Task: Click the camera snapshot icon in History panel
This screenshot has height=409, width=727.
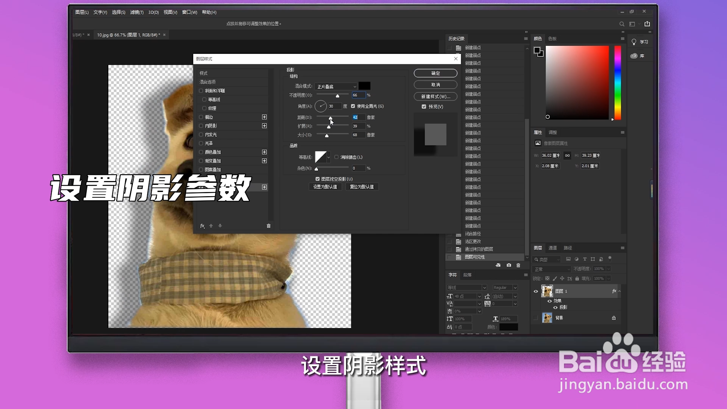Action: (509, 265)
